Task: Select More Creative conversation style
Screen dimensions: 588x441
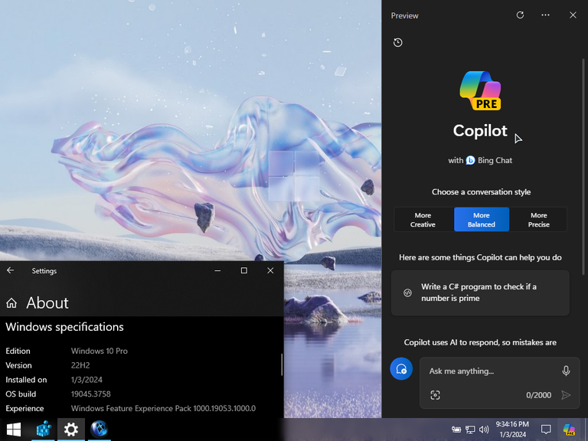Action: (423, 220)
